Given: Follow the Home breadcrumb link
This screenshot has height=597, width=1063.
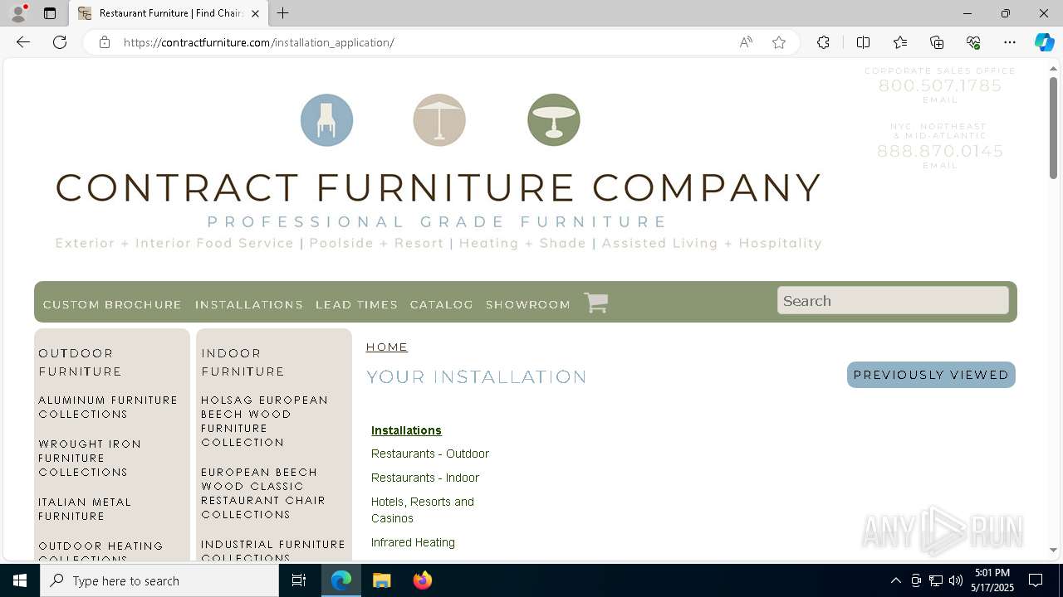Looking at the screenshot, I should tap(387, 347).
